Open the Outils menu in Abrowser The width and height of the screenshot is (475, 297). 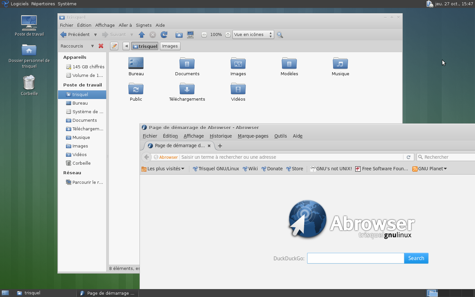click(280, 136)
